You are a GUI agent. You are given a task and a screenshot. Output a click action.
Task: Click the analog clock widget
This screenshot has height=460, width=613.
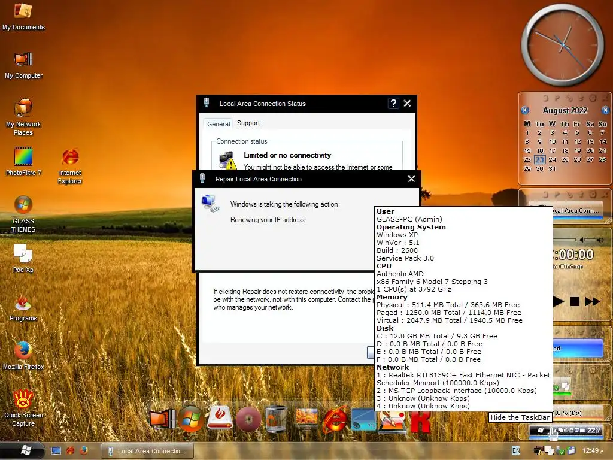click(x=563, y=45)
